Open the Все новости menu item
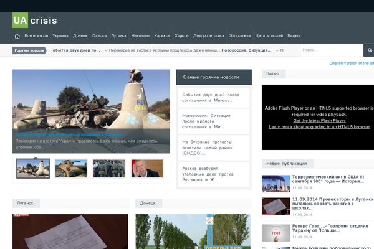The height and width of the screenshot is (249, 374). 36,35
